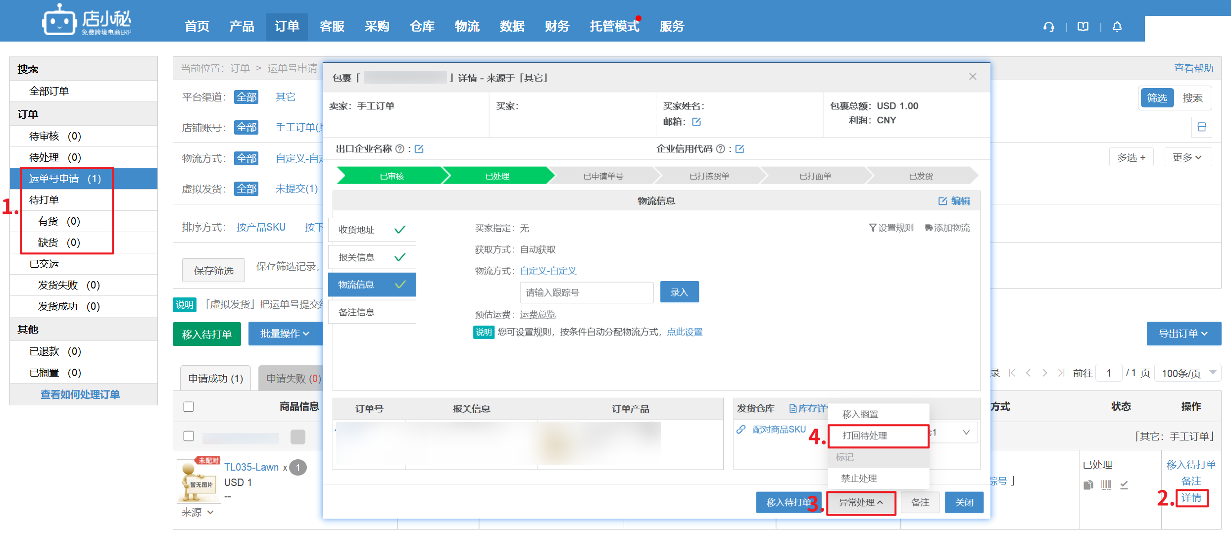Click the notification bell icon
The width and height of the screenshot is (1231, 533).
click(1117, 27)
